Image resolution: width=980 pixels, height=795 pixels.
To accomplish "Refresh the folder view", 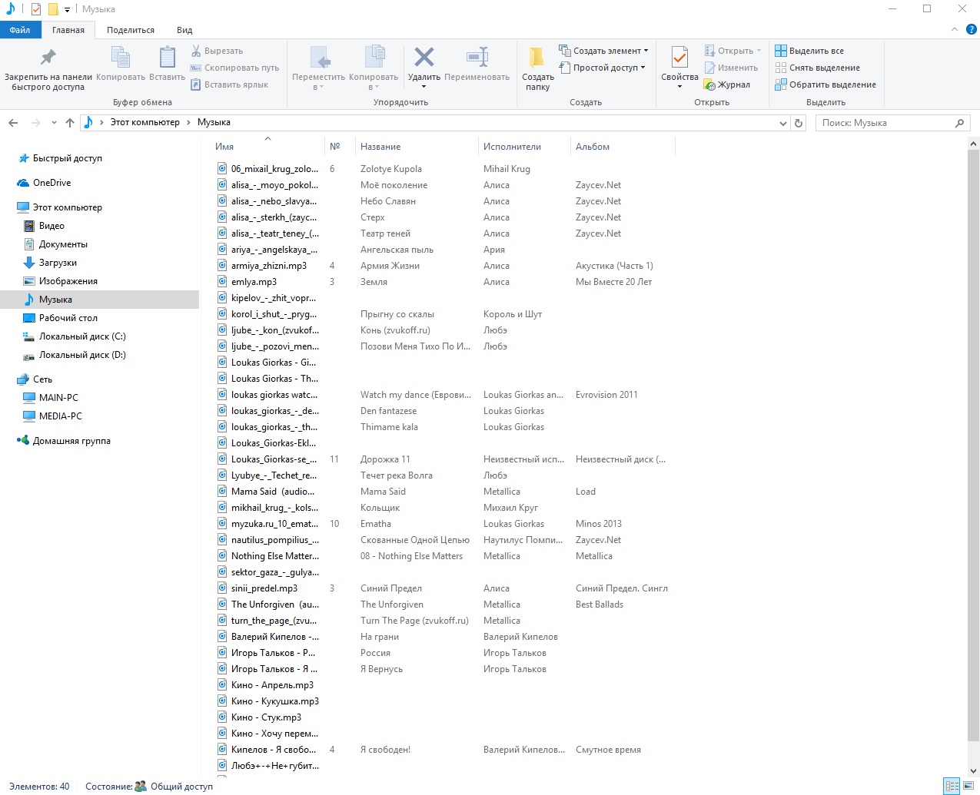I will pos(799,123).
